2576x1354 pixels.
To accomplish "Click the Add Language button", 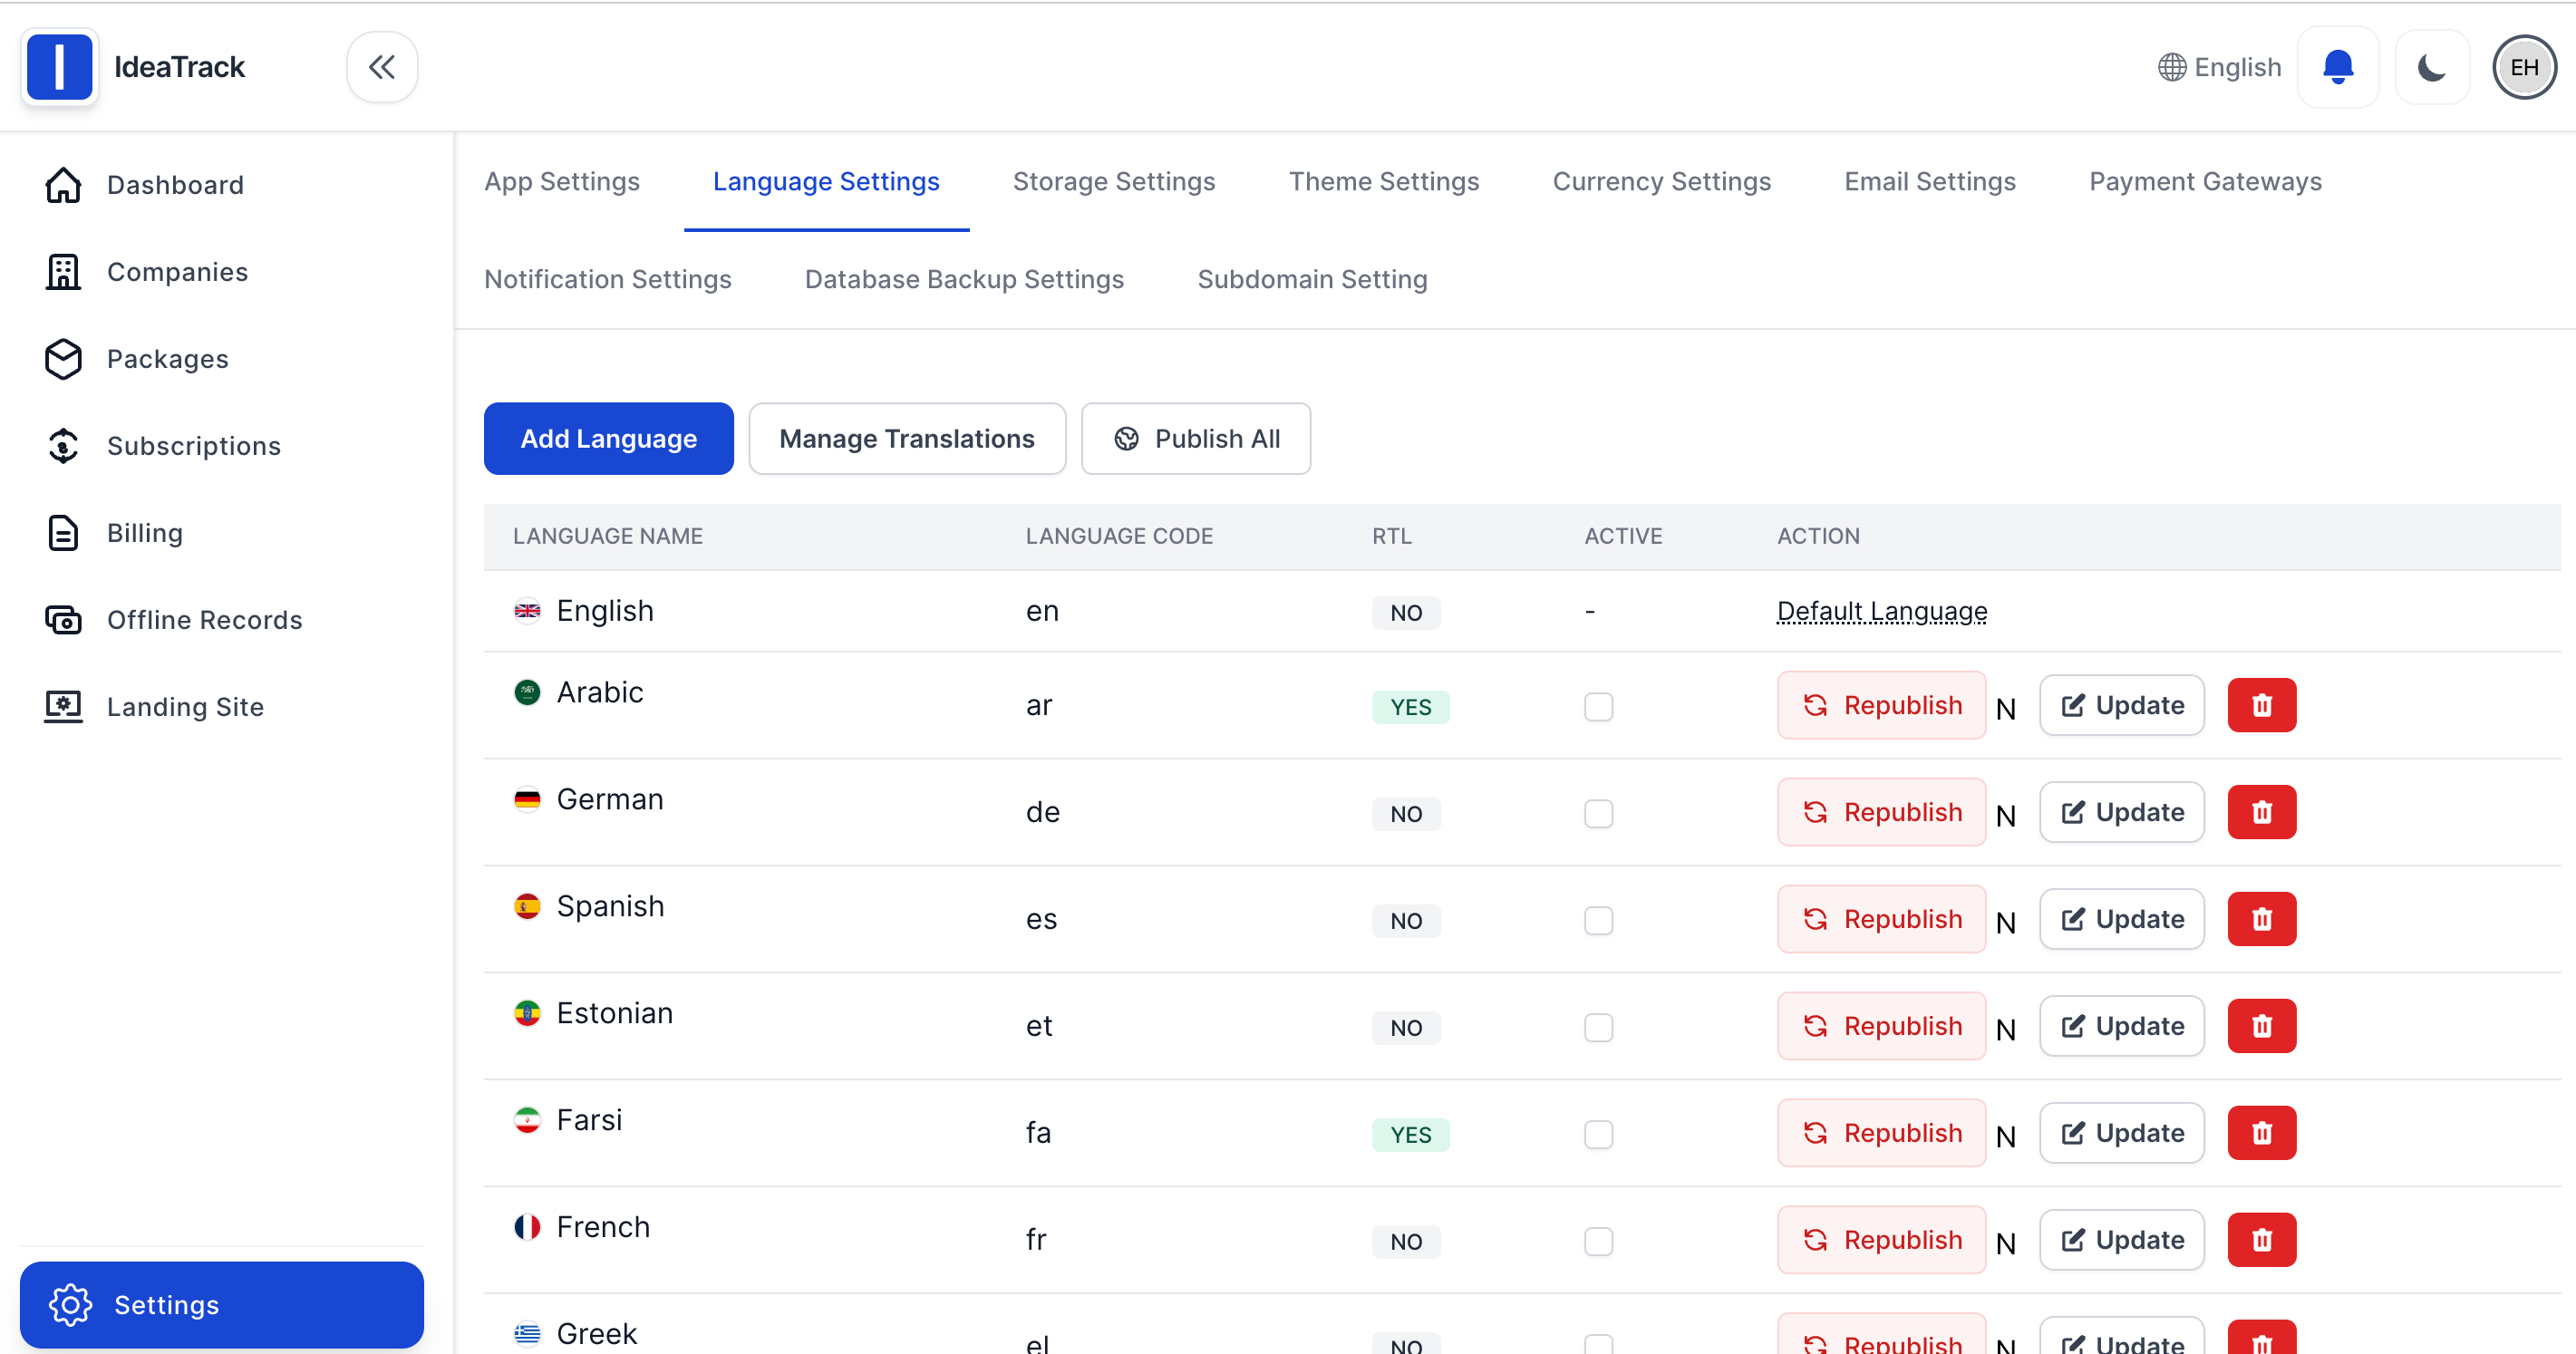I will point(608,439).
